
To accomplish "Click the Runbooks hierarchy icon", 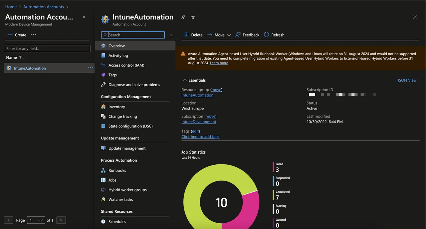I will tap(103, 170).
